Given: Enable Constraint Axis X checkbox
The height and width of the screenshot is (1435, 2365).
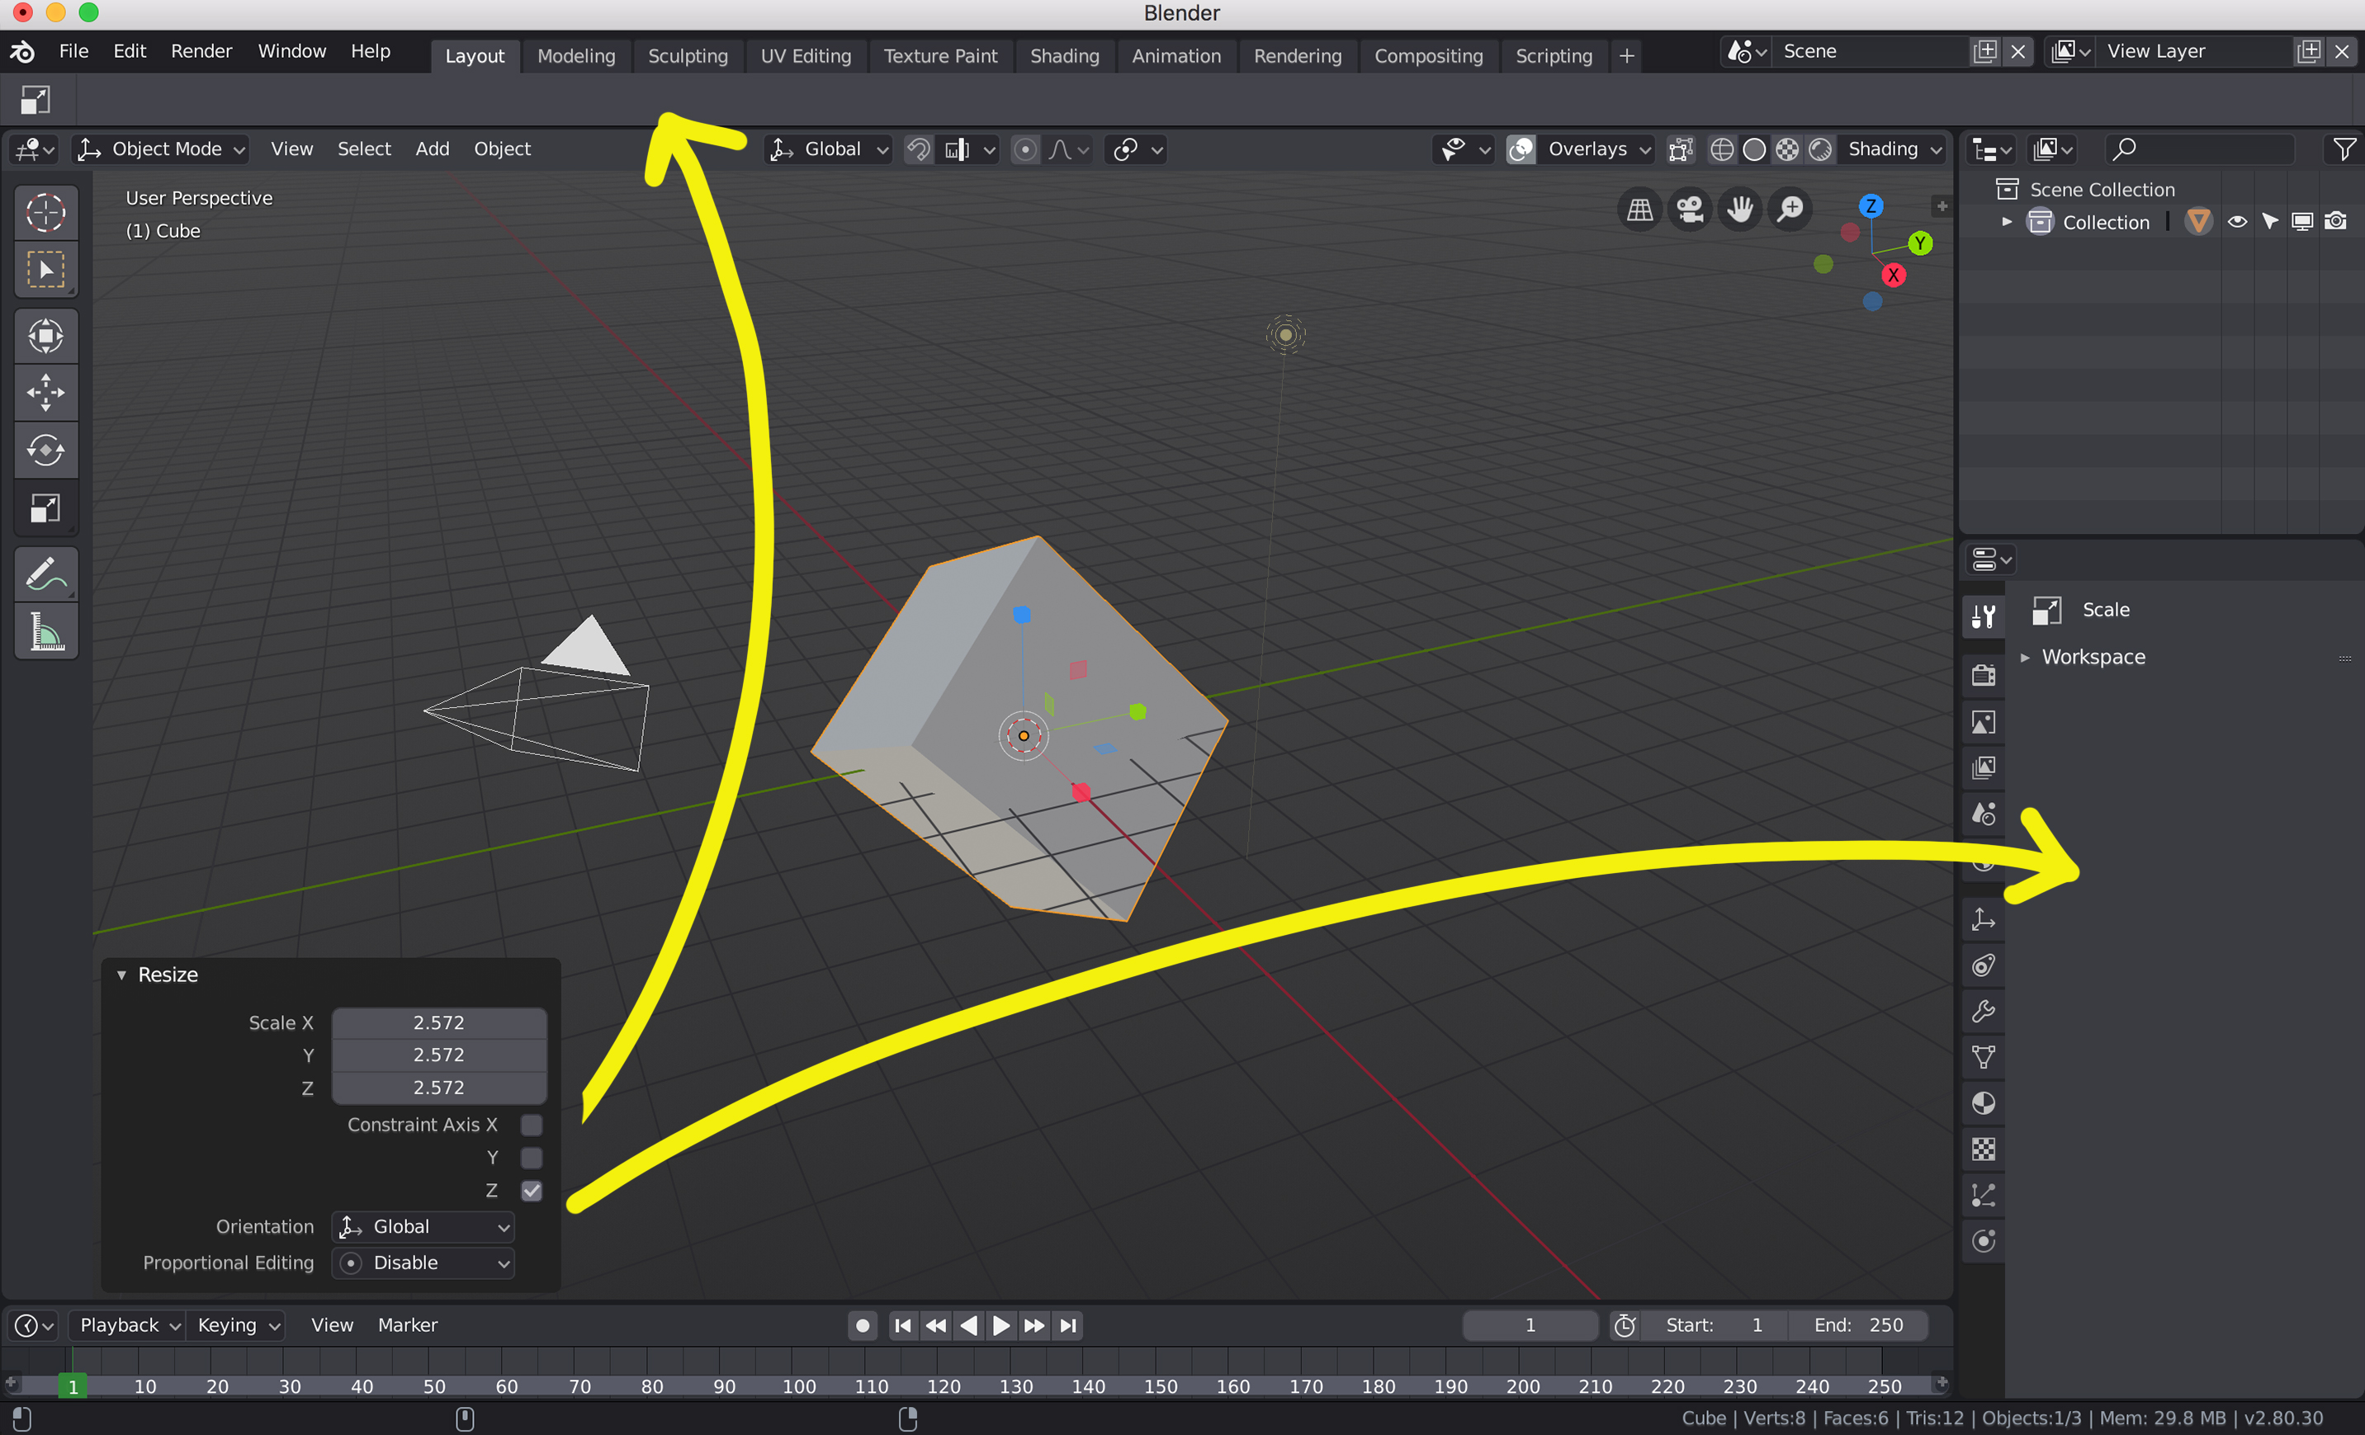Looking at the screenshot, I should coord(531,1124).
